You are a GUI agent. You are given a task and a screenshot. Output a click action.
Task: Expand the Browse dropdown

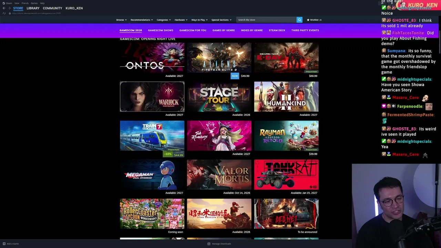click(x=121, y=20)
